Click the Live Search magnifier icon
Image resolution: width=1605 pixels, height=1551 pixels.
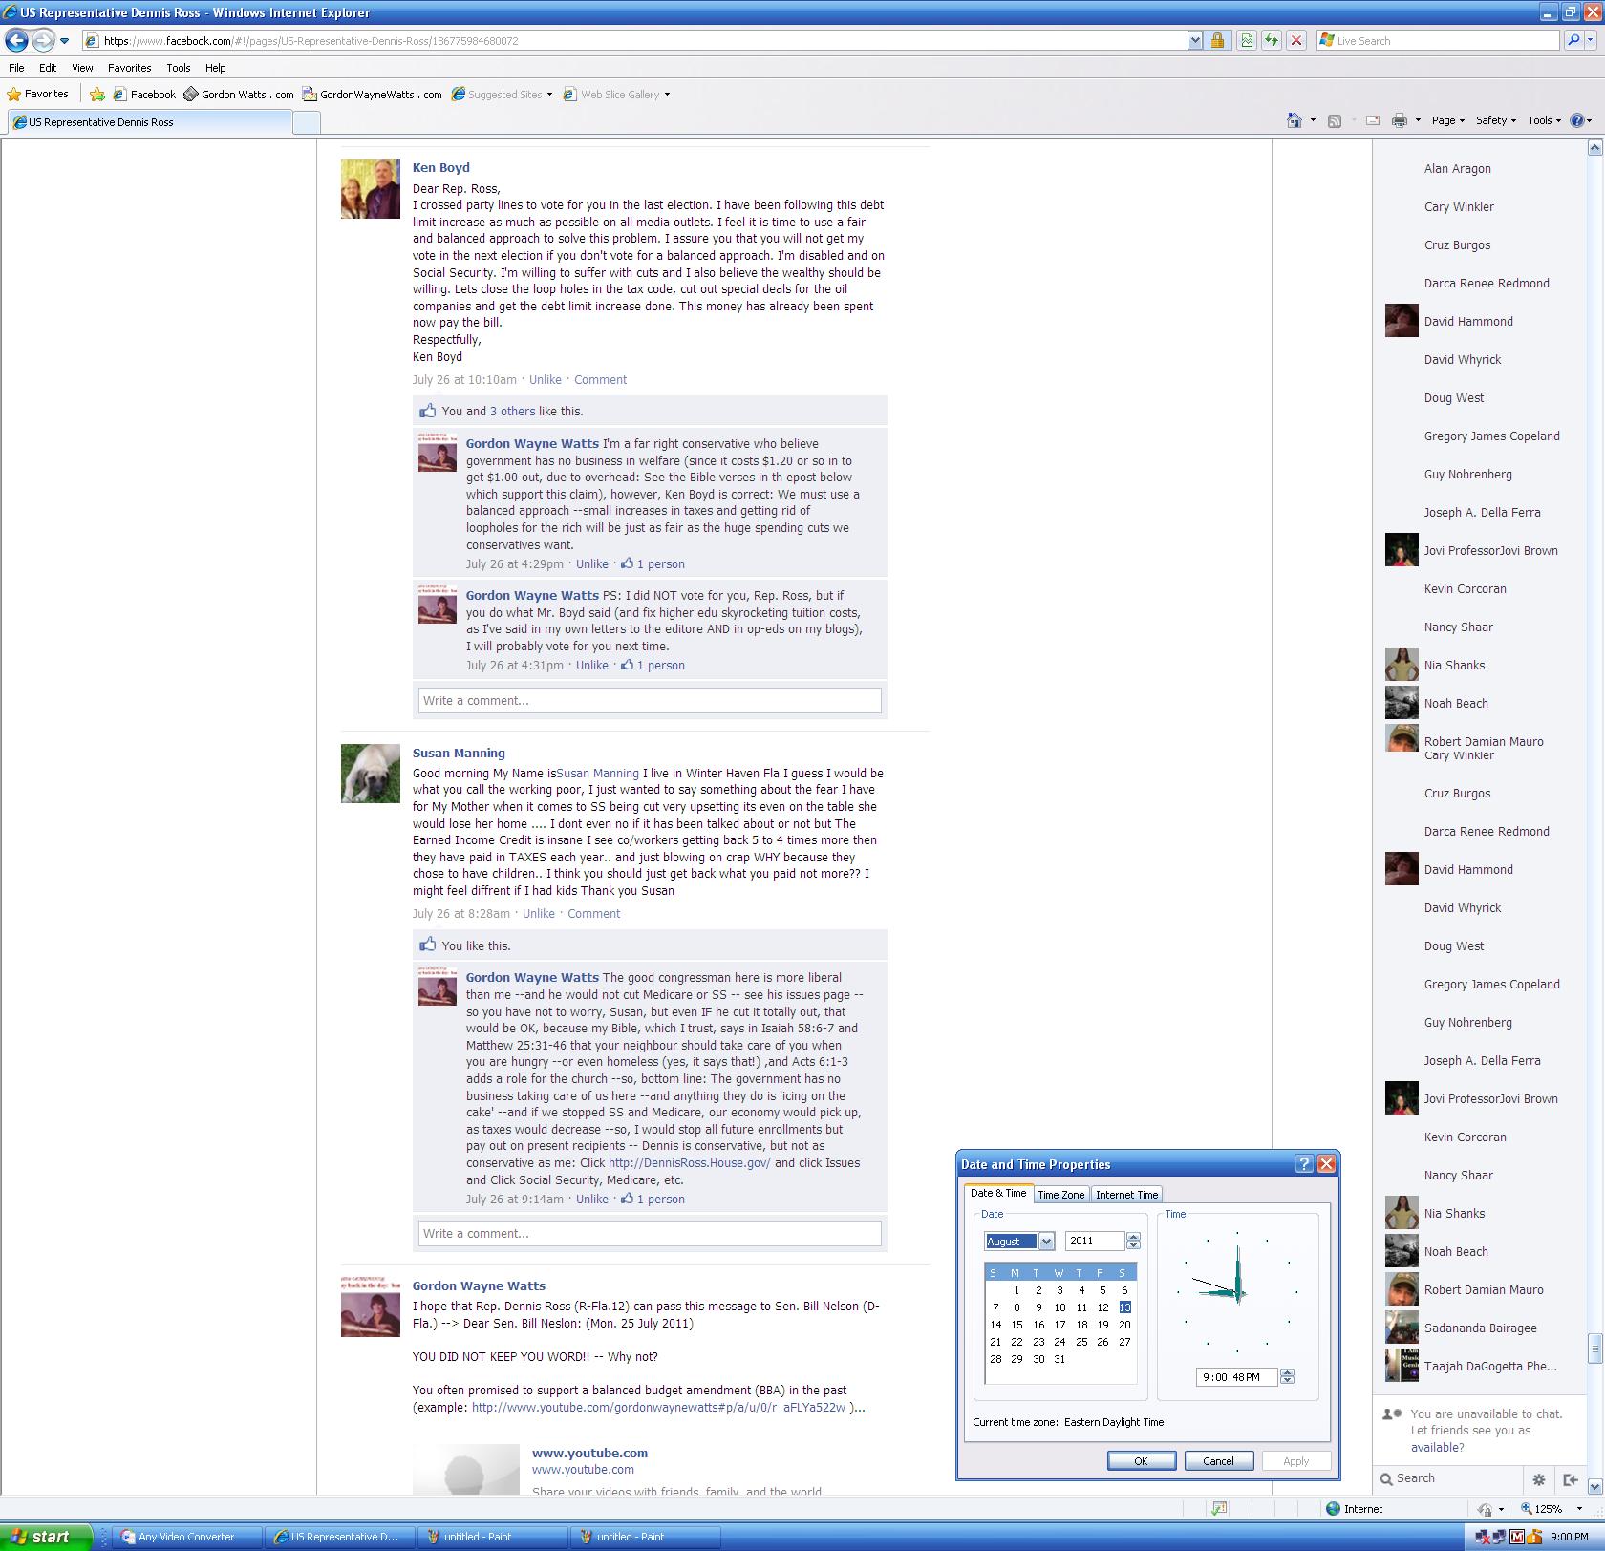coord(1573,40)
